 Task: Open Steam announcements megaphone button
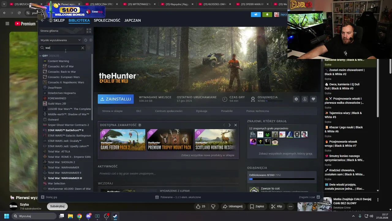(256, 14)
